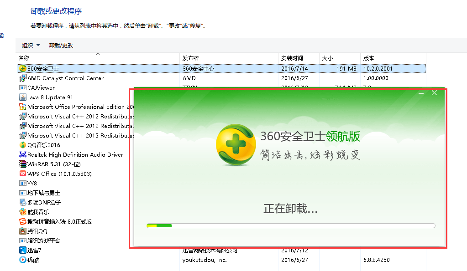Select the version 1.00.0000 cell
This screenshot has height=271, width=467.
(x=376, y=78)
